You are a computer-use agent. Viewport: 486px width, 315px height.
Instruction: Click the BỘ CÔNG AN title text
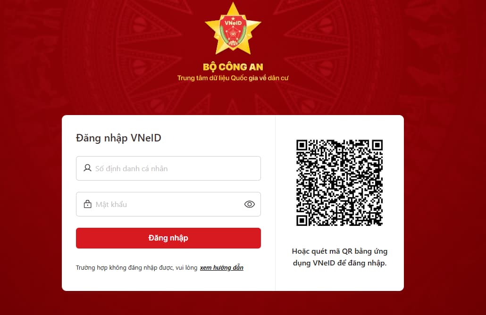[x=233, y=67]
